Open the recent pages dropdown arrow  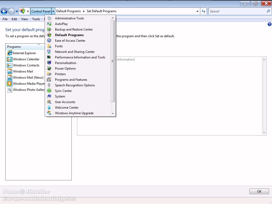[17, 11]
